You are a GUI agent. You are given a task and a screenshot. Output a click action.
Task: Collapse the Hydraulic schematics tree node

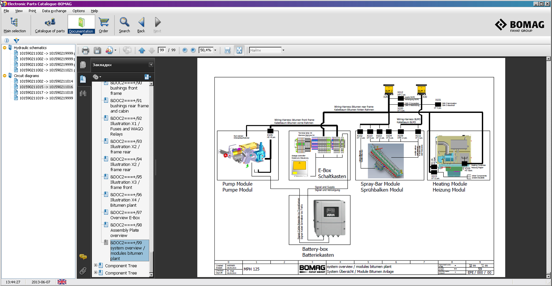pyautogui.click(x=5, y=48)
